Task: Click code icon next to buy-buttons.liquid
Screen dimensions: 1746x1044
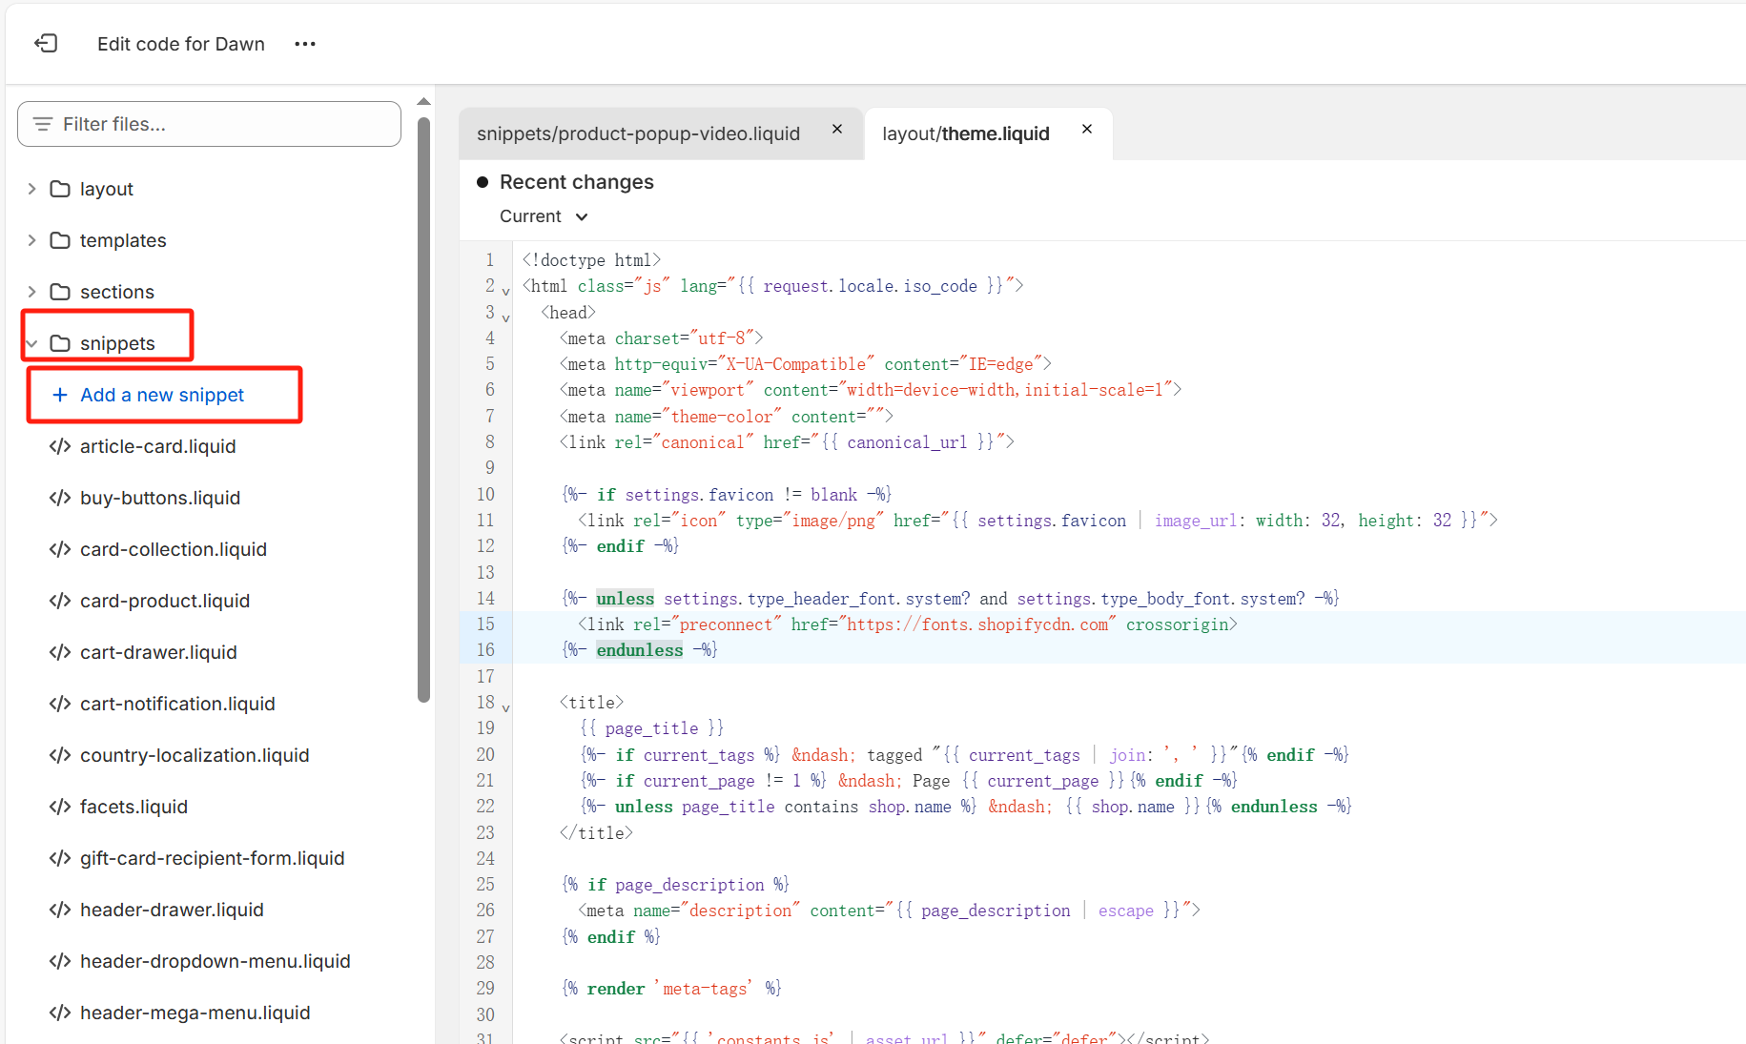Action: tap(60, 498)
